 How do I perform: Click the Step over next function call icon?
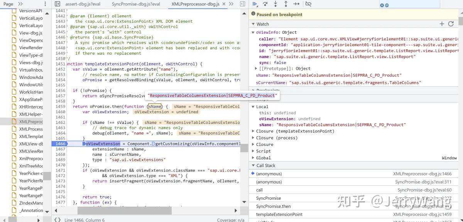265,4
